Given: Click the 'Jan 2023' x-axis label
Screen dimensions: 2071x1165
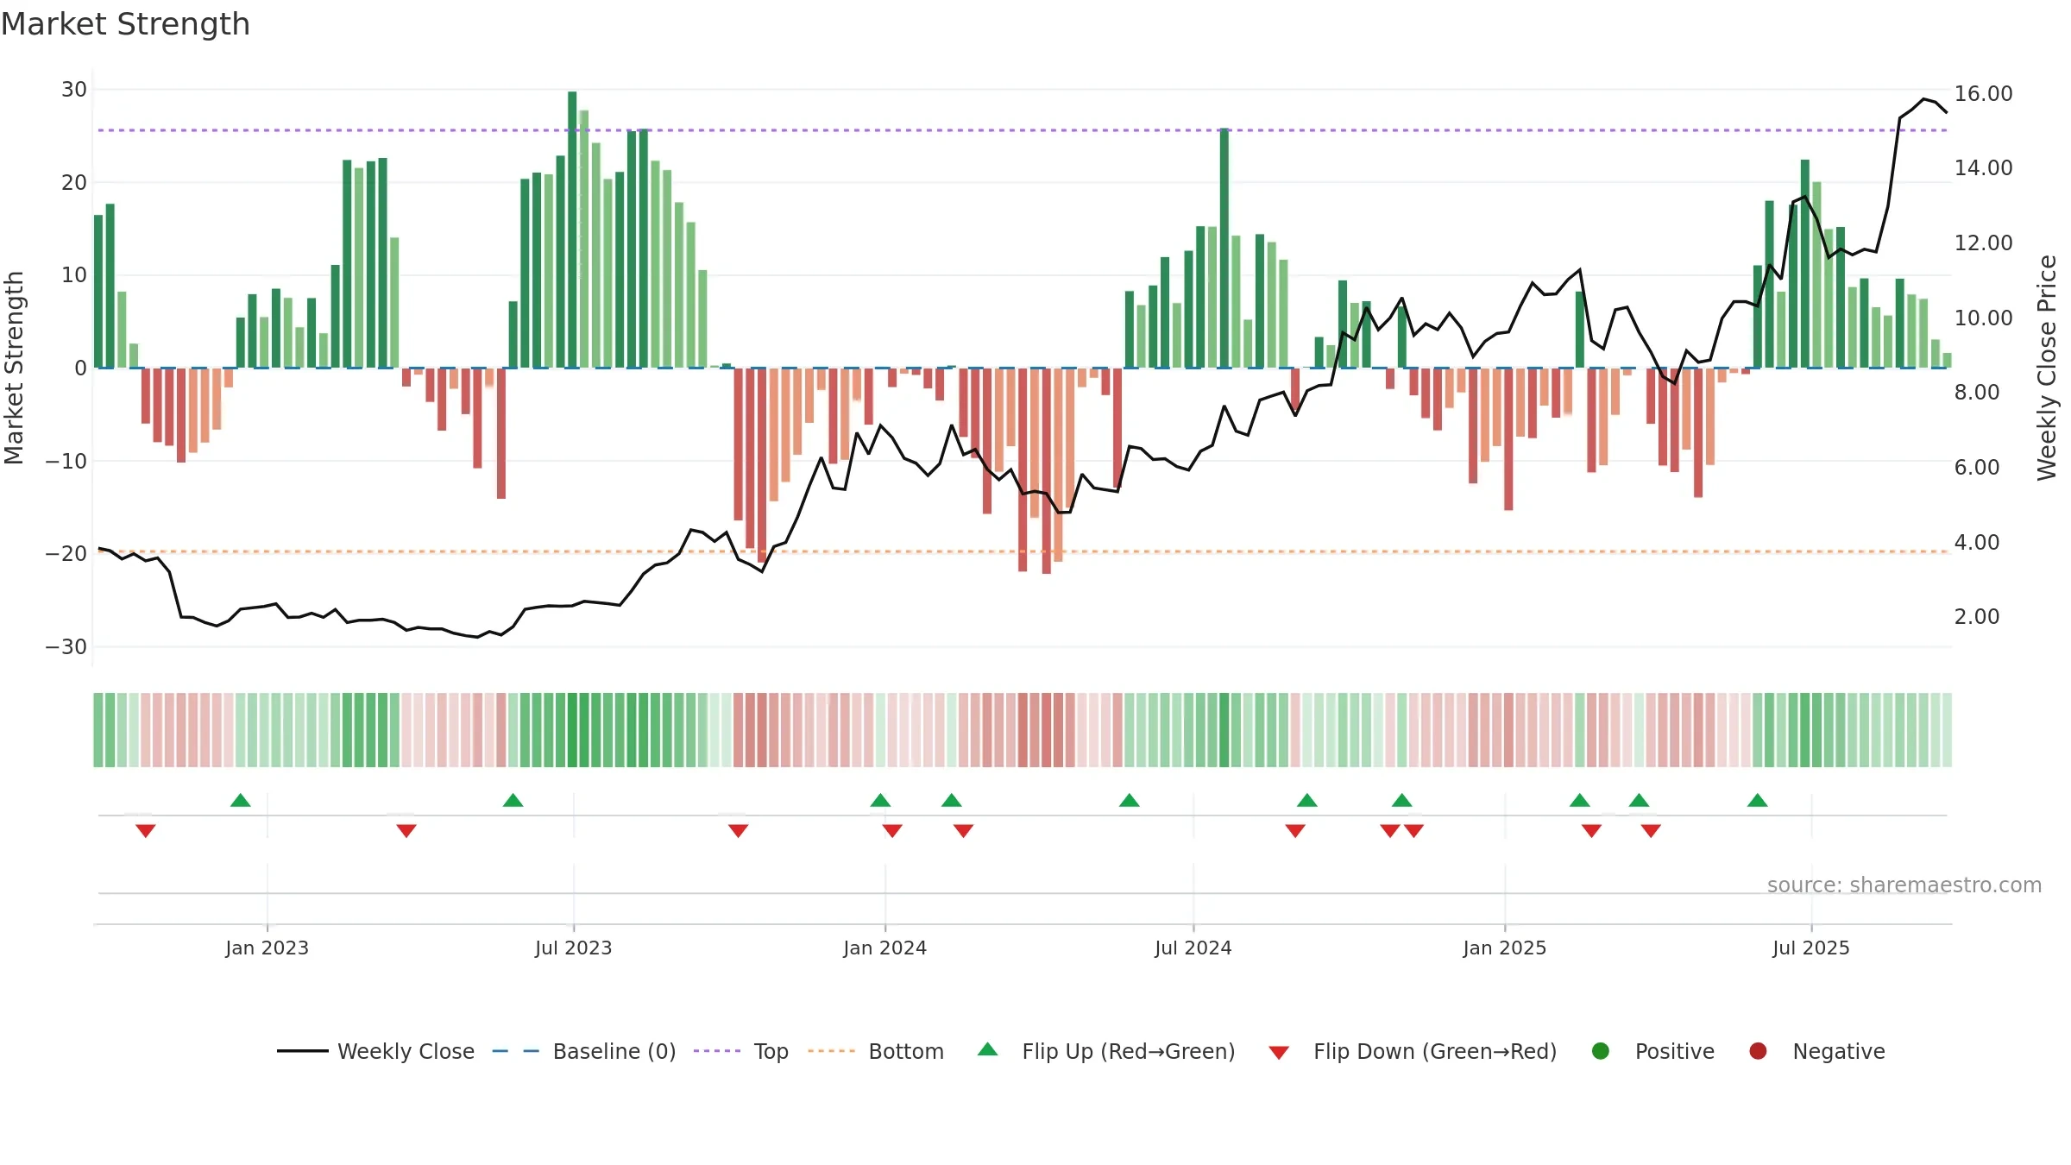Looking at the screenshot, I should click(268, 948).
